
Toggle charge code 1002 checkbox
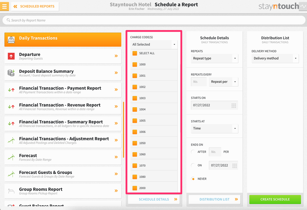pyautogui.click(x=135, y=87)
